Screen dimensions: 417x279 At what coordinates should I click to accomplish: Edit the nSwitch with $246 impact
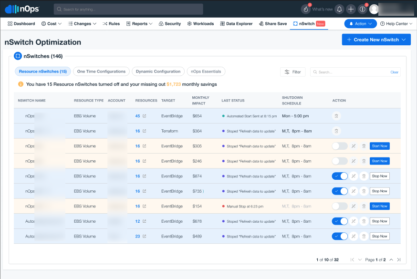(354, 161)
